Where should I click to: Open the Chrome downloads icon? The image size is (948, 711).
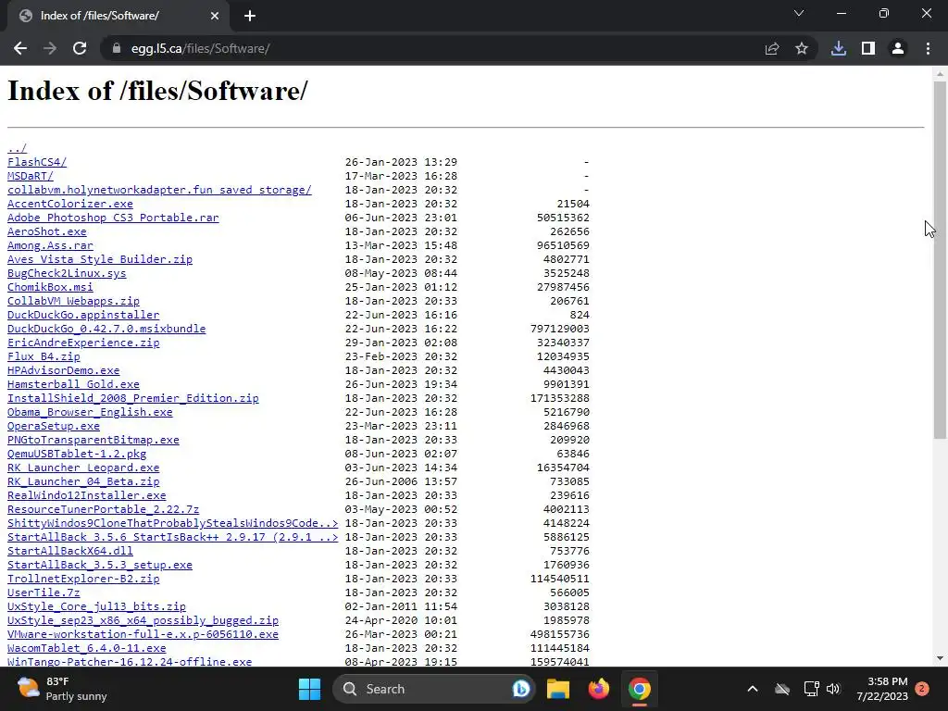point(839,48)
